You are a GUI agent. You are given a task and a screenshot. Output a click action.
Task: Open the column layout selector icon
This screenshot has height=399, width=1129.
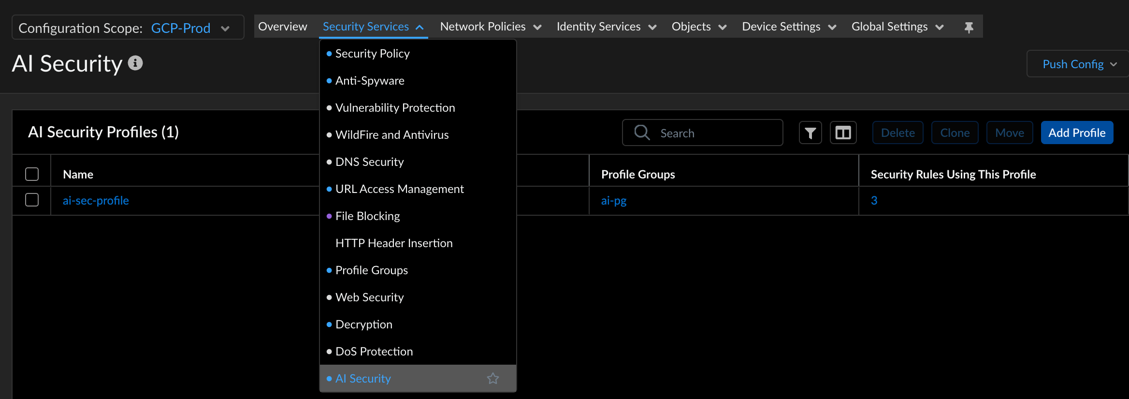pos(843,133)
